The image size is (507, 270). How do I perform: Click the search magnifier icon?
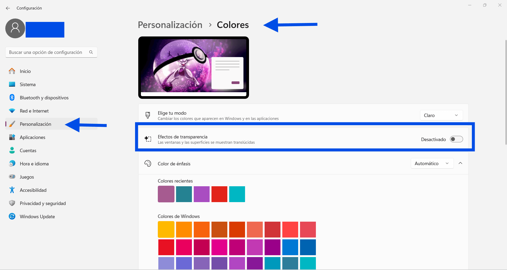pyautogui.click(x=91, y=52)
